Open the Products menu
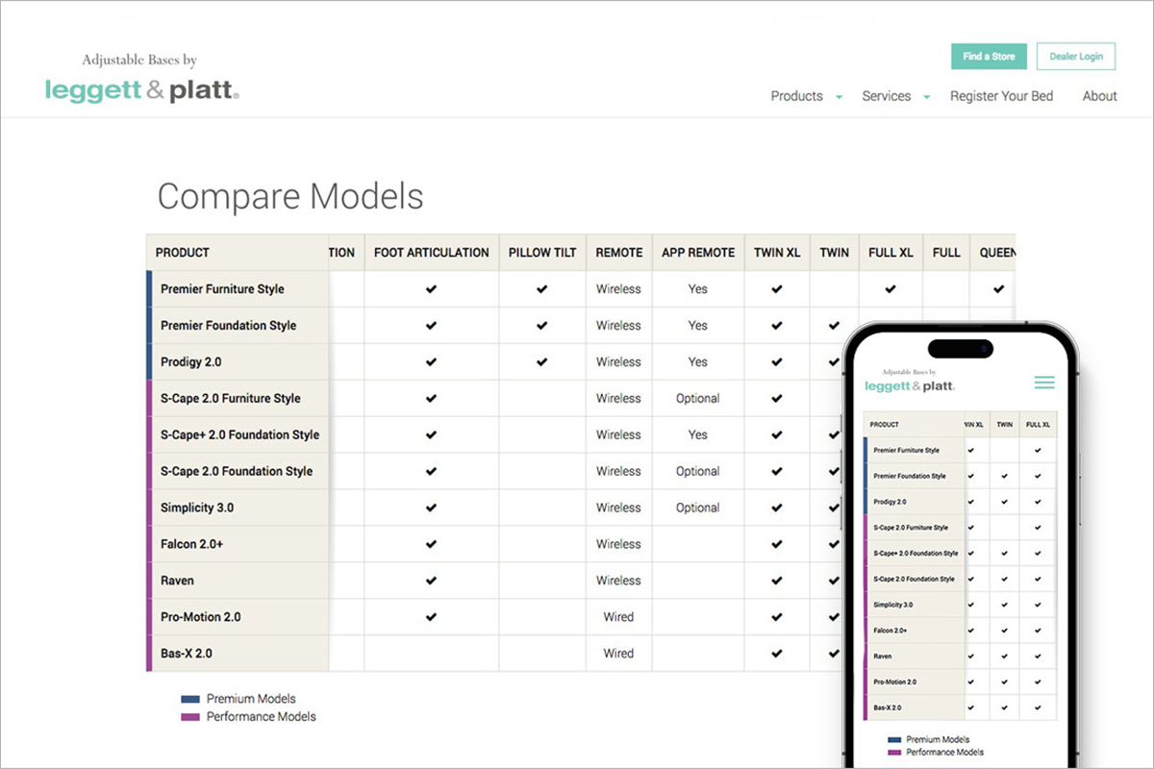1154x769 pixels. (796, 96)
